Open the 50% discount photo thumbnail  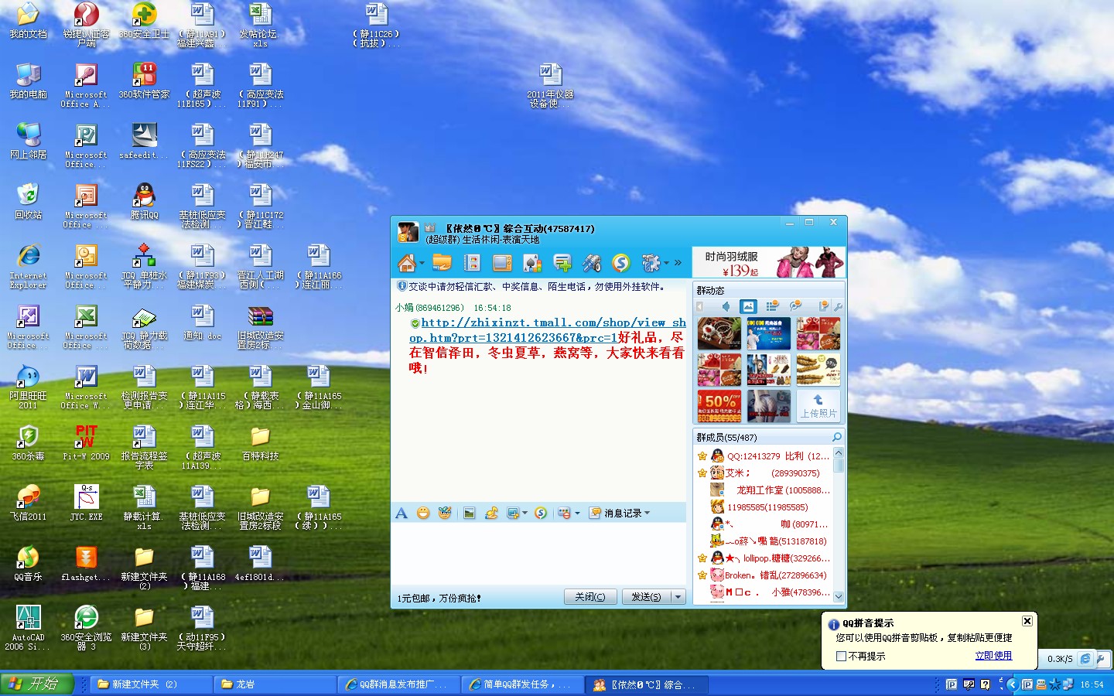(x=719, y=406)
